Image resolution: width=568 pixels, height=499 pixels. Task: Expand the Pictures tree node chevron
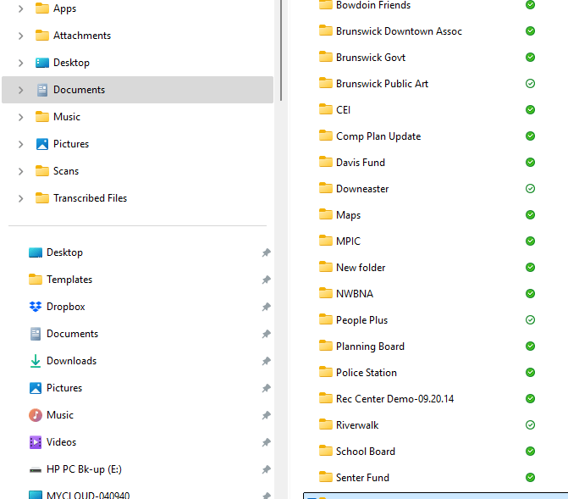point(20,144)
